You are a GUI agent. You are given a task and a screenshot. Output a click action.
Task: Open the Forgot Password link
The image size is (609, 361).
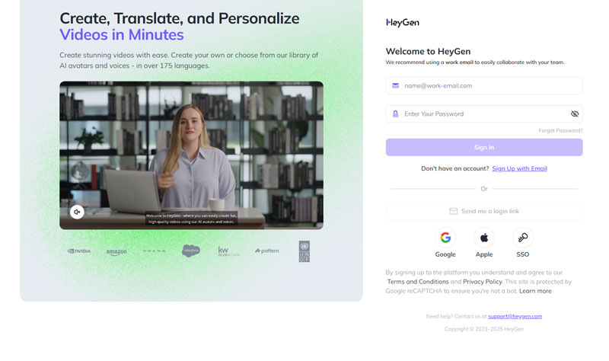[560, 130]
